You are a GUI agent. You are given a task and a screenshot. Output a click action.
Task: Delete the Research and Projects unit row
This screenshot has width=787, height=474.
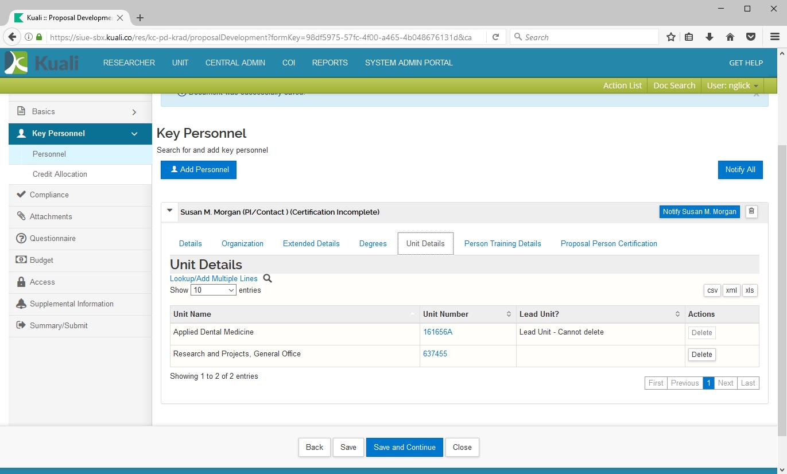(x=701, y=355)
